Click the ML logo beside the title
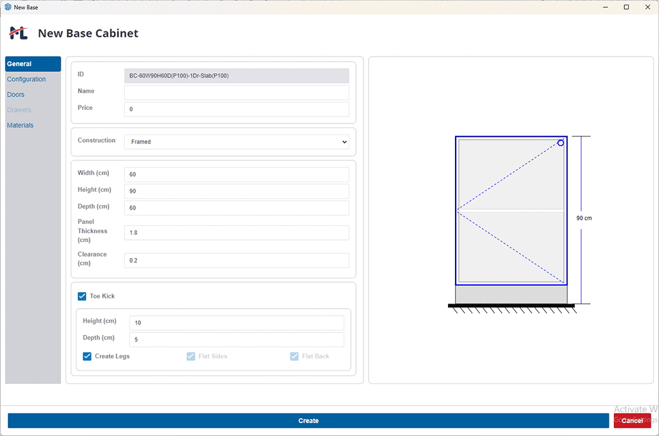 (x=18, y=33)
